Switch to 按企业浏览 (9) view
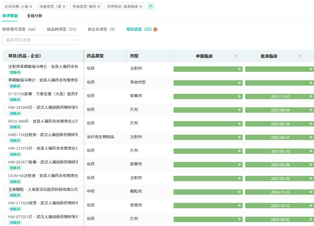 [x=101, y=29]
